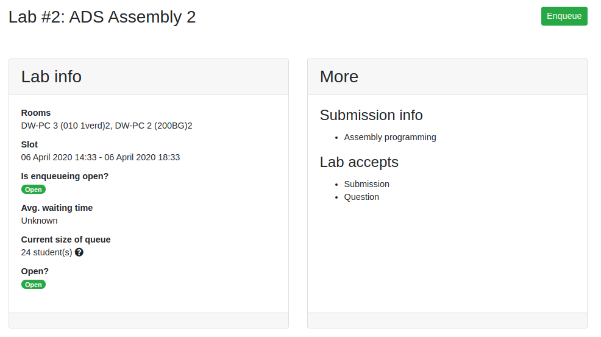Click the Rooms label
The height and width of the screenshot is (337, 601).
pos(35,113)
